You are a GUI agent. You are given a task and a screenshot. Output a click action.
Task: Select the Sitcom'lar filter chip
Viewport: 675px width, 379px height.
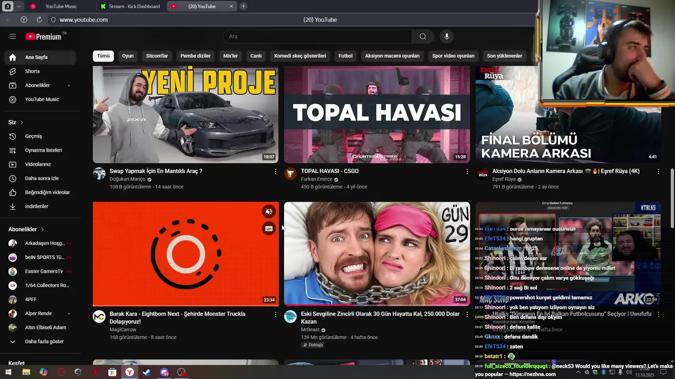pos(157,56)
